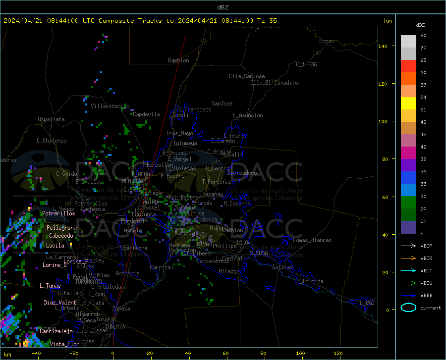Click the 'Tres_Mayo' map label
The height and width of the screenshot is (360, 446).
pyautogui.click(x=179, y=133)
